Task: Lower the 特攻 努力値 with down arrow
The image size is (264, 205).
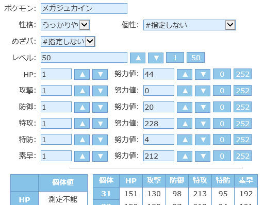Action: click(203, 124)
